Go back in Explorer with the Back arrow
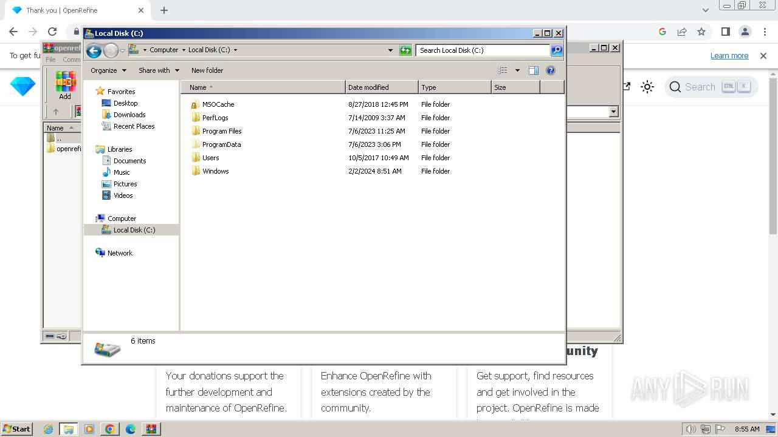Screen dimensions: 778x437 tap(94, 50)
